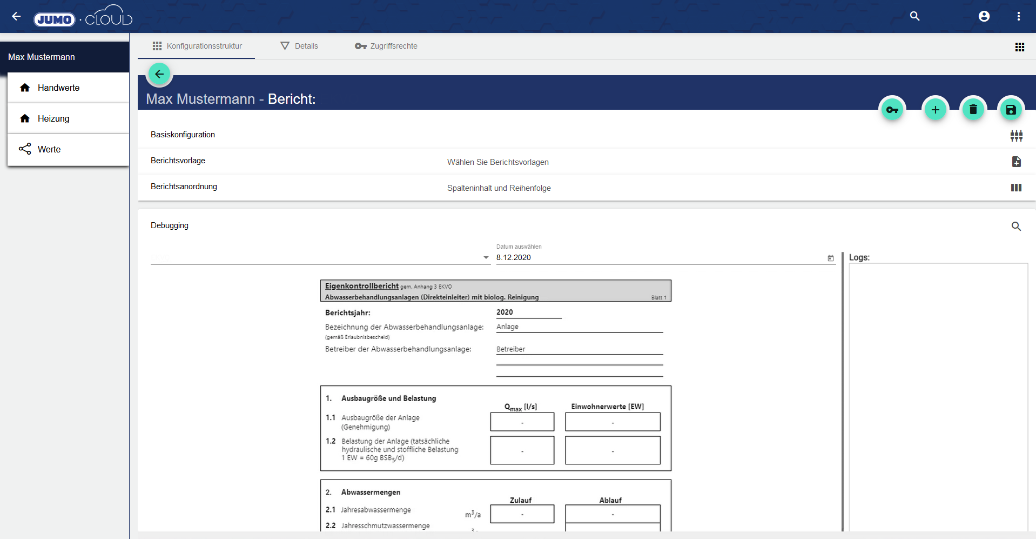The width and height of the screenshot is (1036, 539).
Task: Click the Debugging magnifier icon
Action: coord(1016,227)
